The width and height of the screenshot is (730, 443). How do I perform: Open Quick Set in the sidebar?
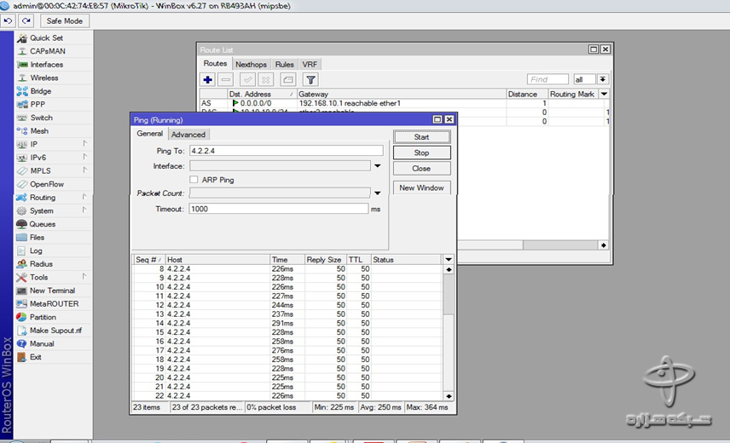point(47,38)
